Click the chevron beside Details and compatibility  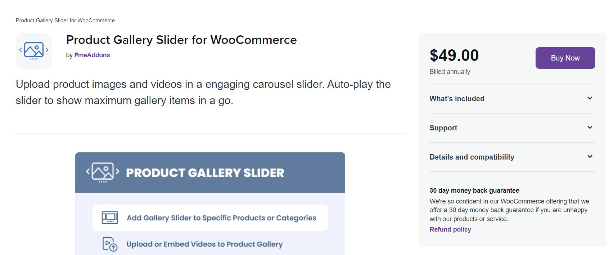[590, 157]
